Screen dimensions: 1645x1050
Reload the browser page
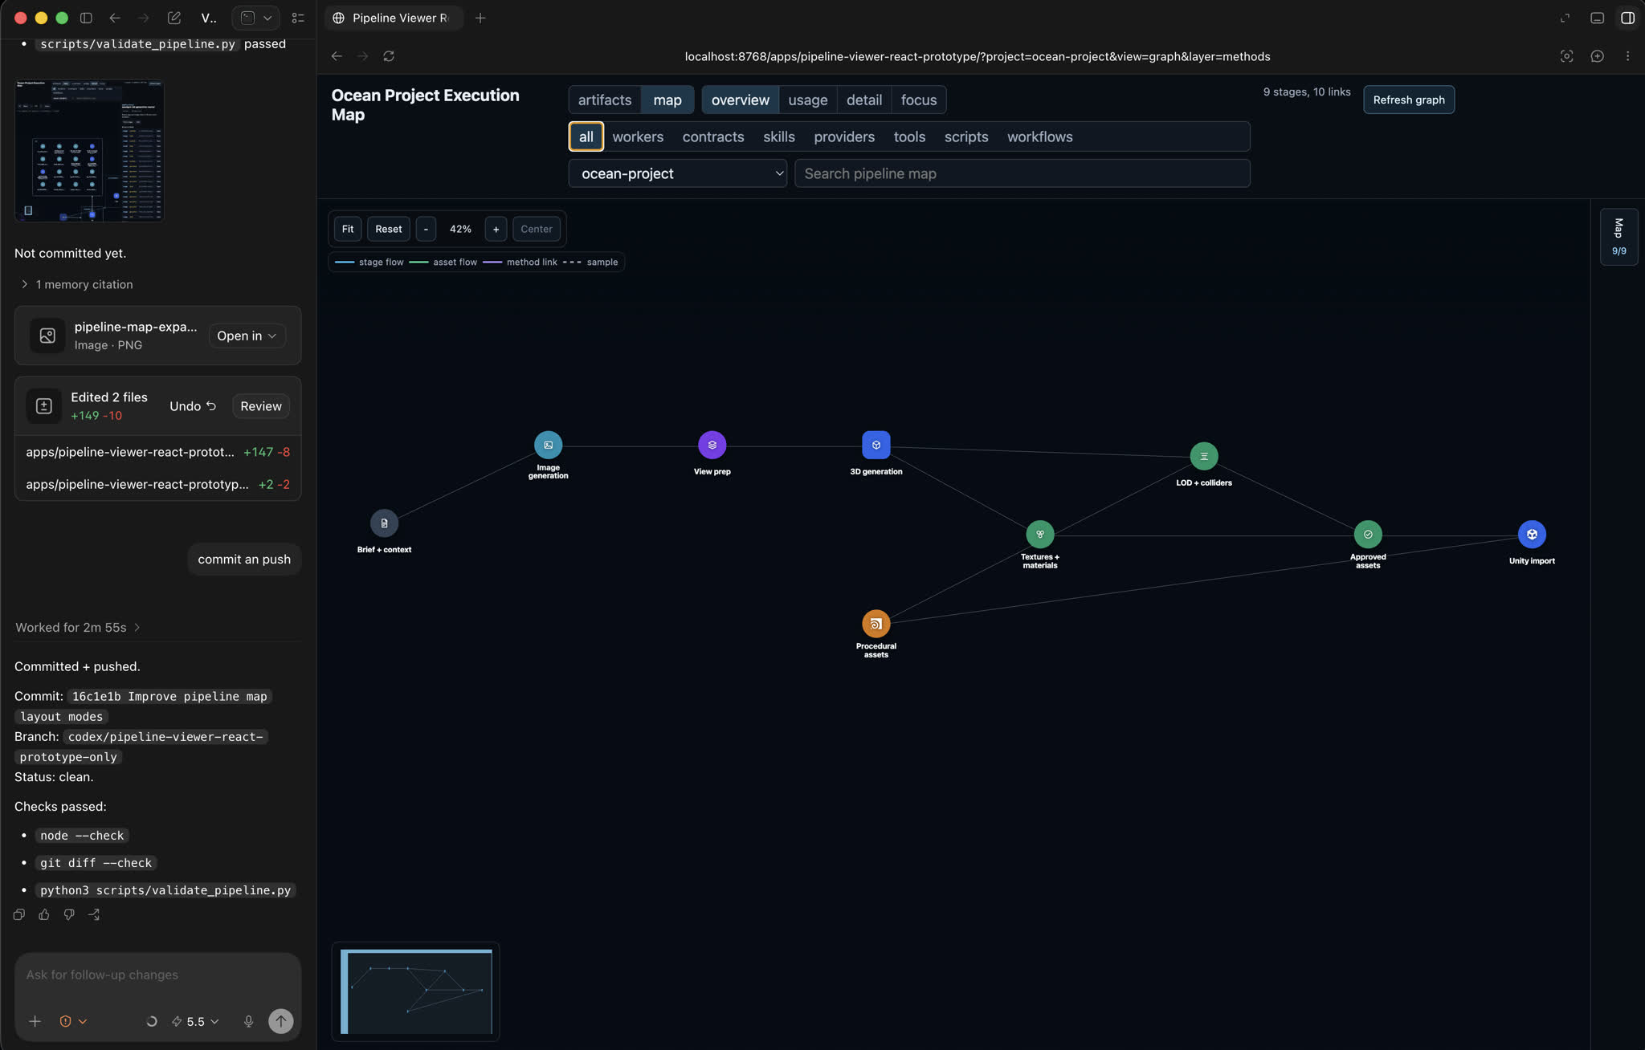click(389, 56)
